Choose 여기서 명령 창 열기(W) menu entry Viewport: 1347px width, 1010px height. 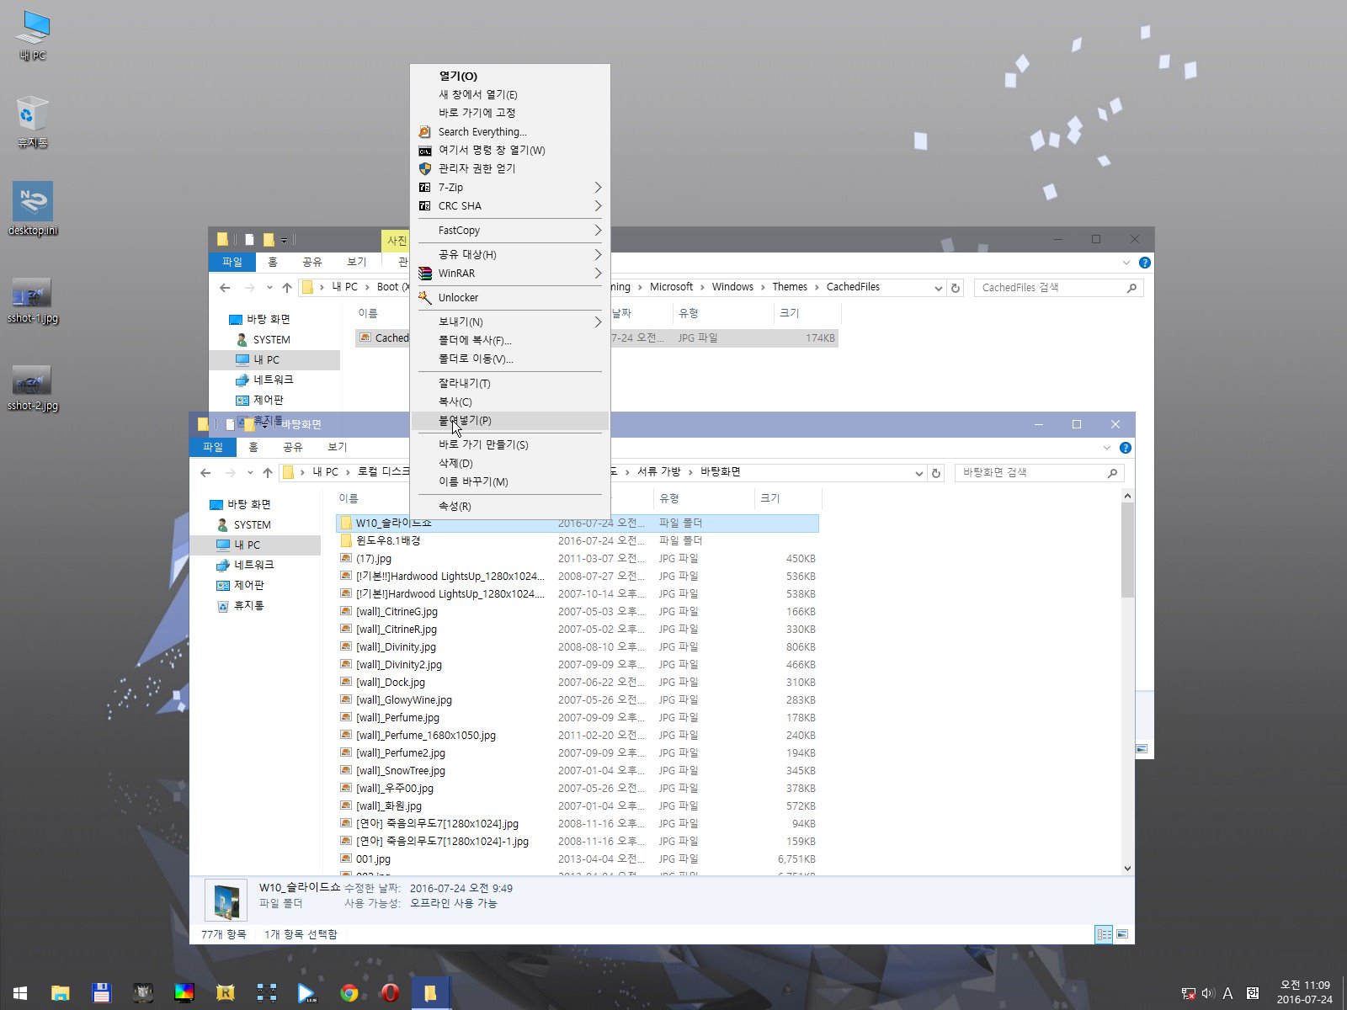509,150
